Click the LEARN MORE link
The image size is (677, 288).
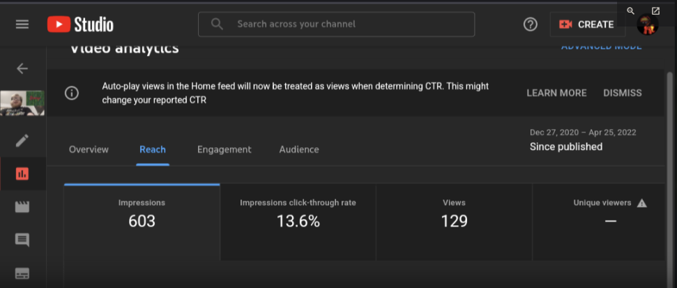556,93
